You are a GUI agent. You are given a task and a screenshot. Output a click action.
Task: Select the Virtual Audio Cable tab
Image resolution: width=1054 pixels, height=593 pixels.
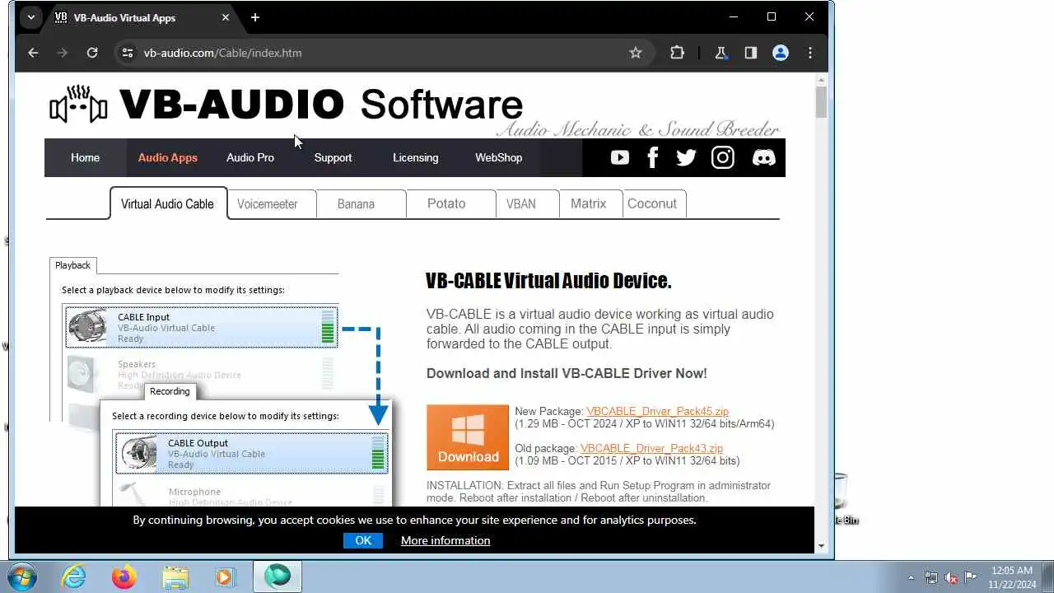point(167,203)
